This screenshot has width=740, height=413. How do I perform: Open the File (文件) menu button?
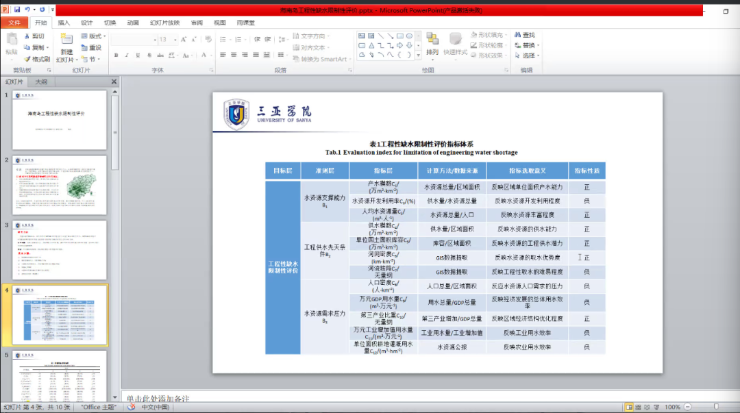pos(14,23)
